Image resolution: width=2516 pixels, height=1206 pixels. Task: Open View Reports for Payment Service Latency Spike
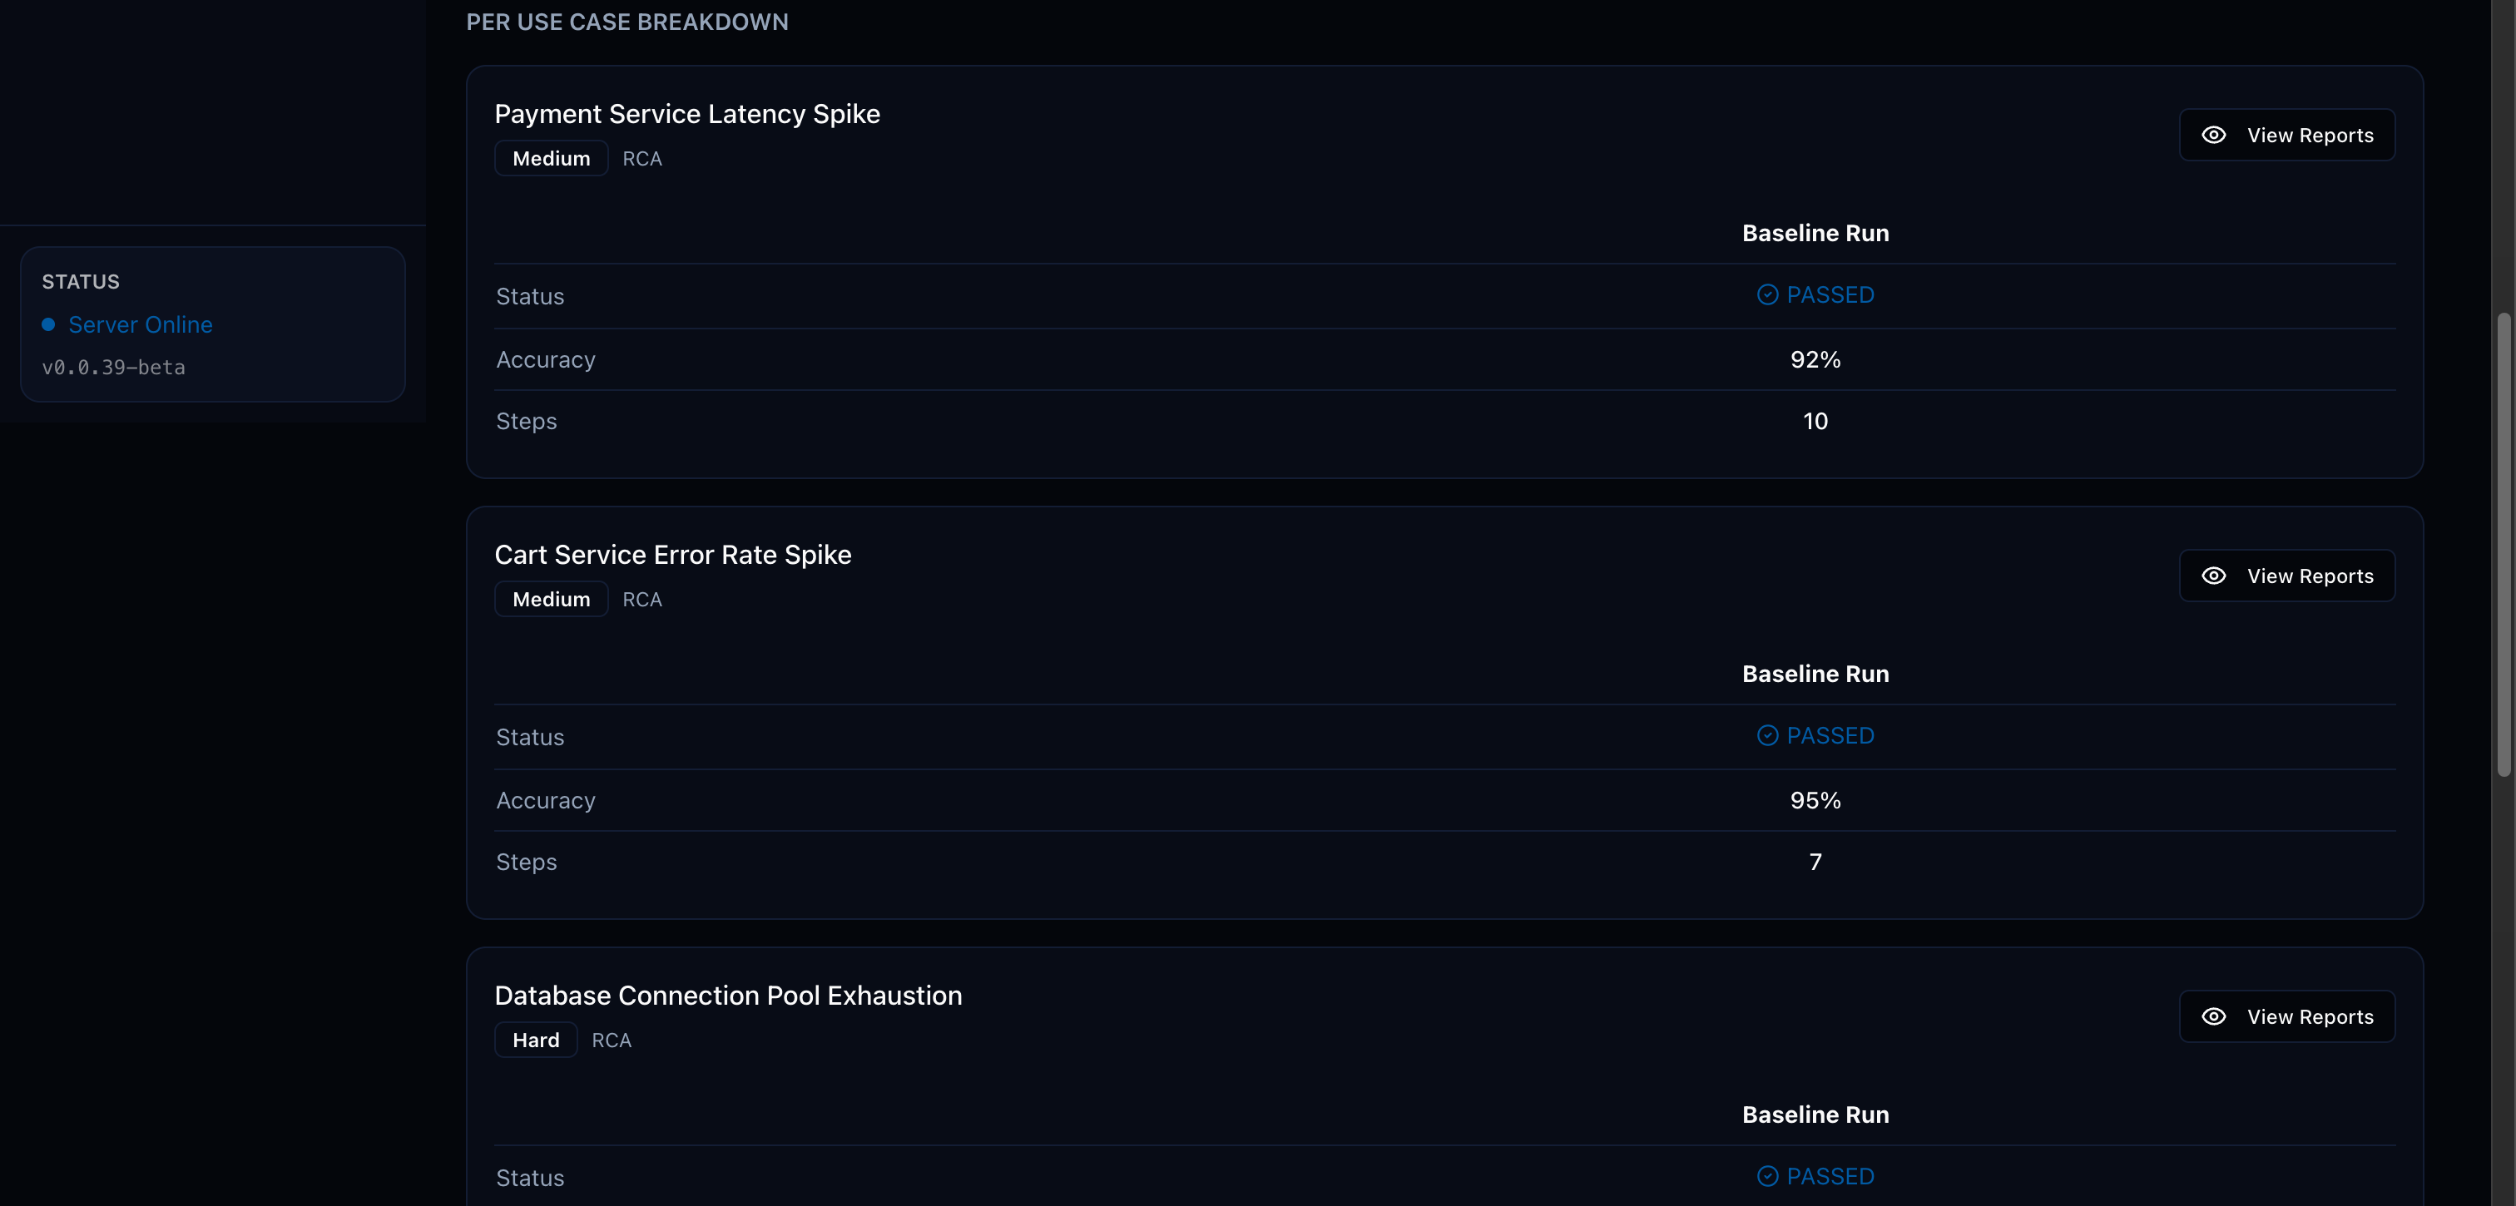[2286, 135]
